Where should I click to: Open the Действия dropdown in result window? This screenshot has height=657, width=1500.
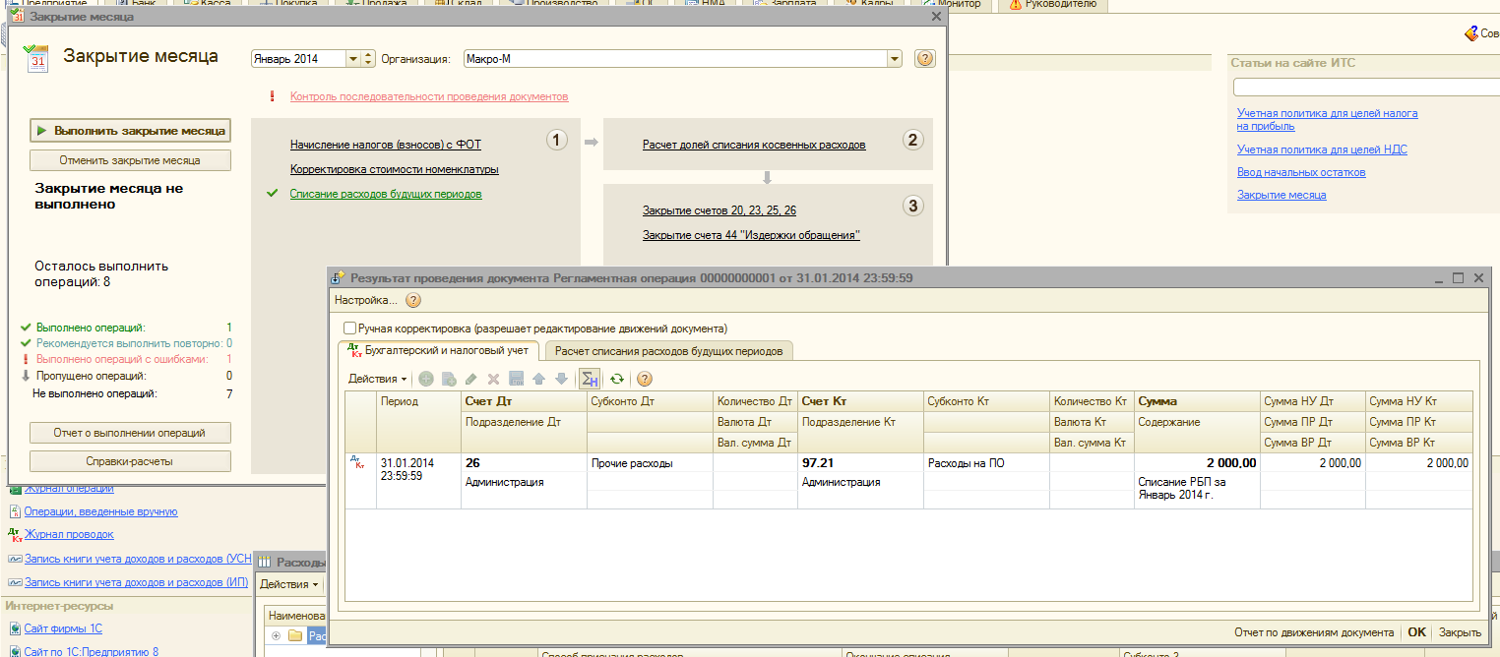(377, 379)
